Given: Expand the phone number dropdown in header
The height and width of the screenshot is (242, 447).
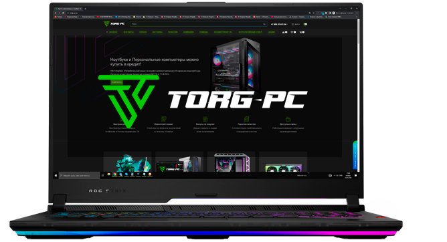Looking at the screenshot, I should coord(279,24).
